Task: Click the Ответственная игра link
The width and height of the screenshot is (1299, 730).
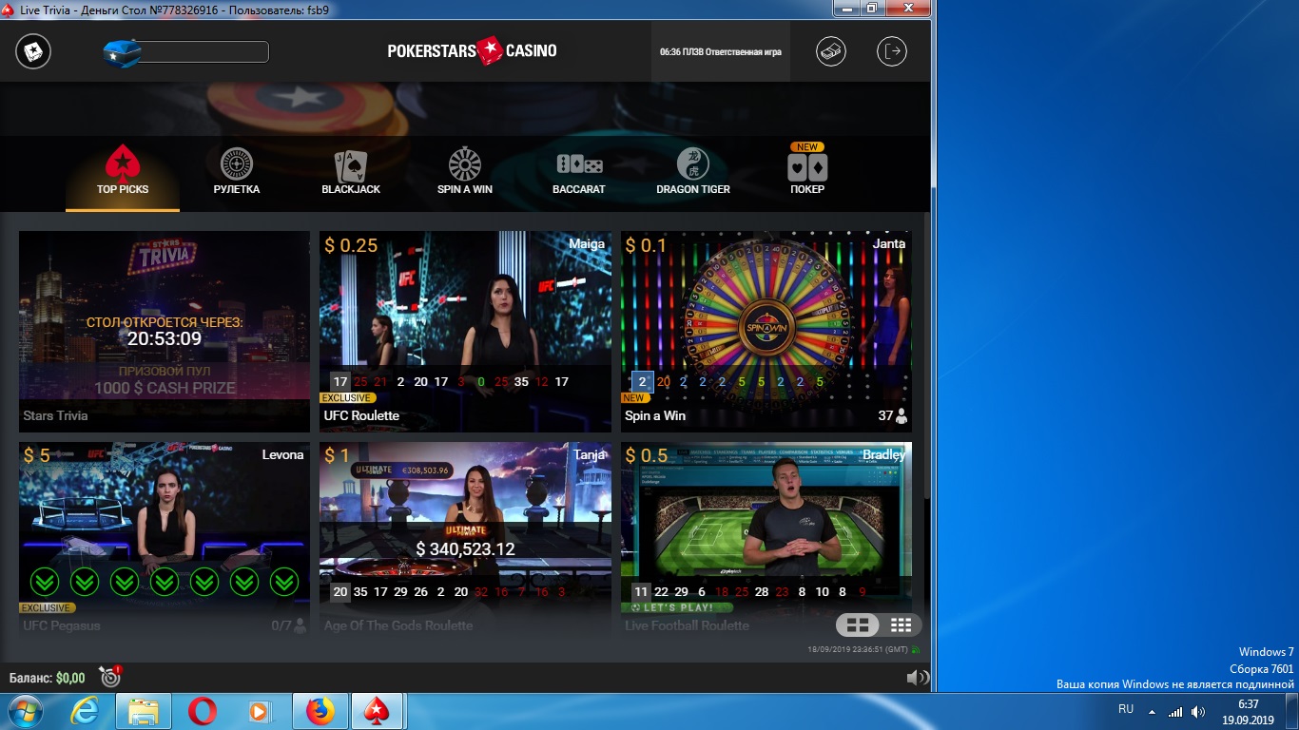Action: tap(744, 52)
